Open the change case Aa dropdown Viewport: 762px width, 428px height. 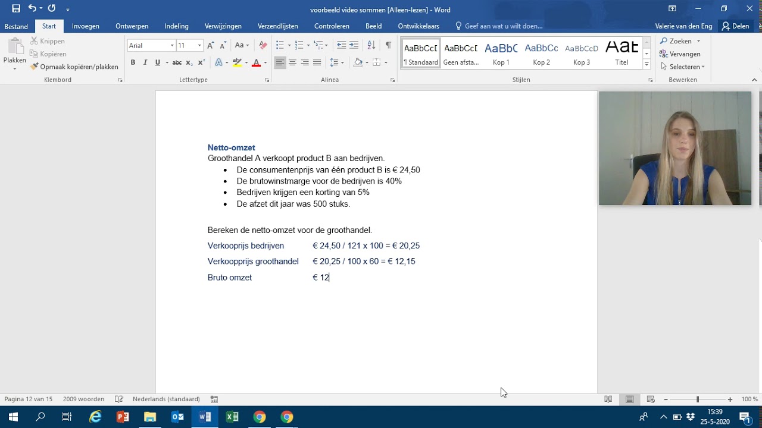(x=241, y=45)
